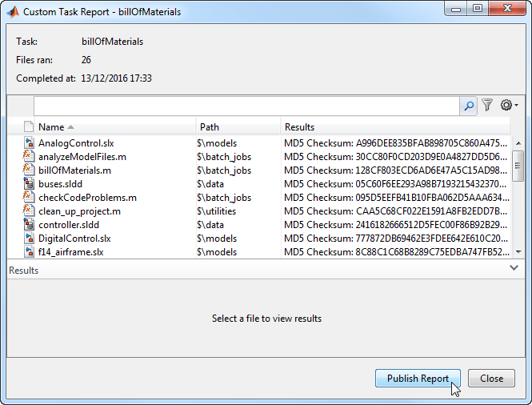The height and width of the screenshot is (405, 532).
Task: Click the MD5 checksum starting 2416182666
Action: pyautogui.click(x=396, y=224)
